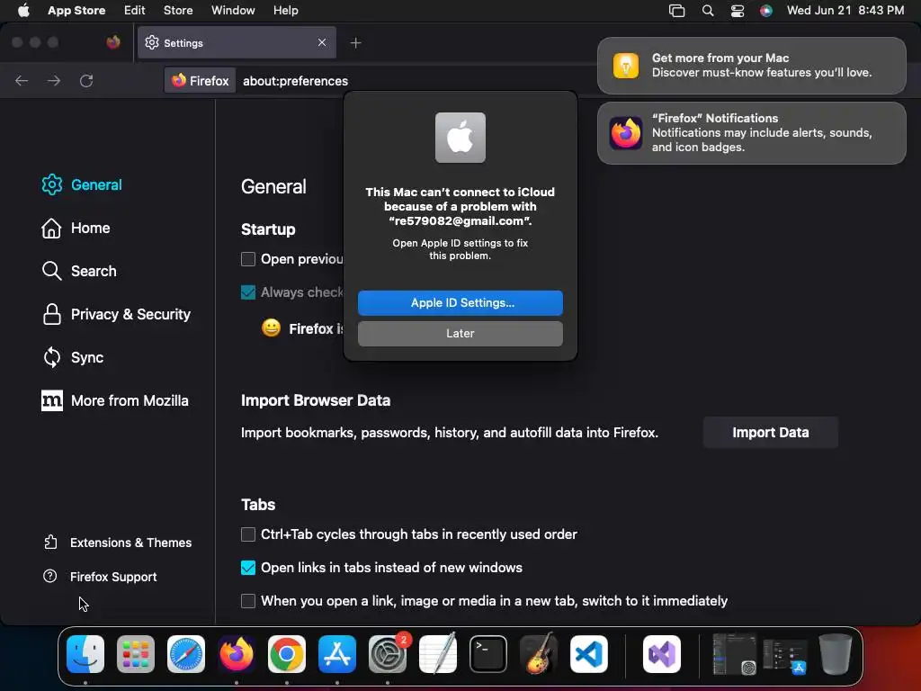Screen dimensions: 921x691
Task: Uncheck Open links in tabs option
Action: (x=248, y=568)
